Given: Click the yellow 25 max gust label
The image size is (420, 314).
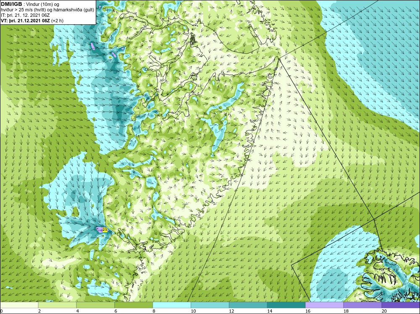Looking at the screenshot, I should [105, 230].
